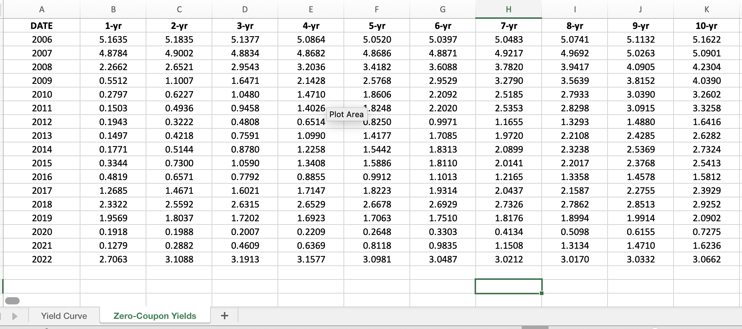Screen dimensions: 742x329
Task: Click the cell containing 2006
Action: 41,39
